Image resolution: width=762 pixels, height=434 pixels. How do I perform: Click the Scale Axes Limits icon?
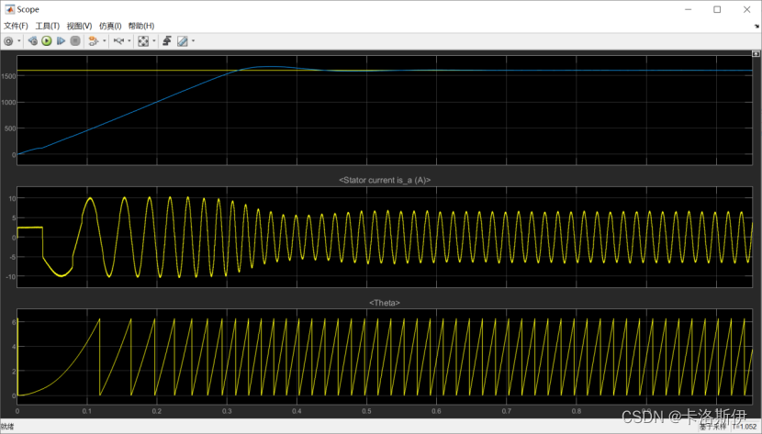pyautogui.click(x=143, y=41)
